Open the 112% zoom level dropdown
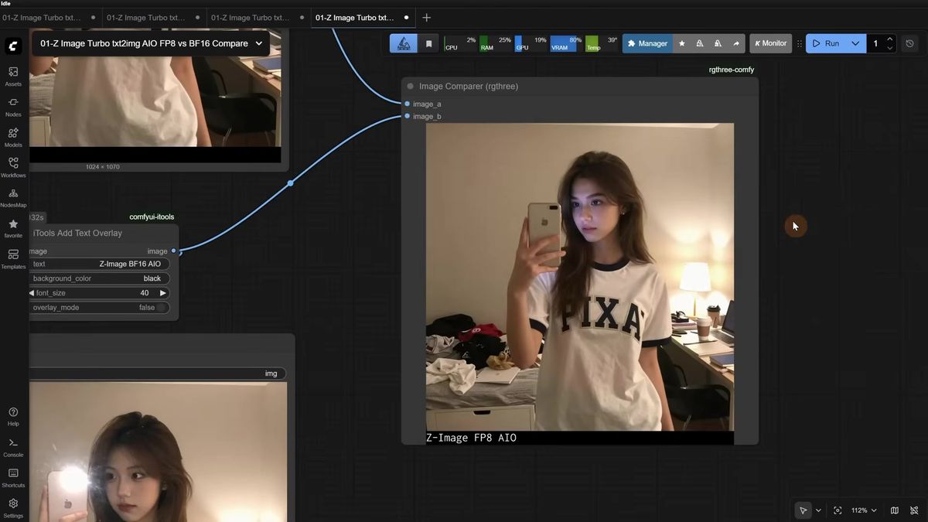 click(864, 510)
